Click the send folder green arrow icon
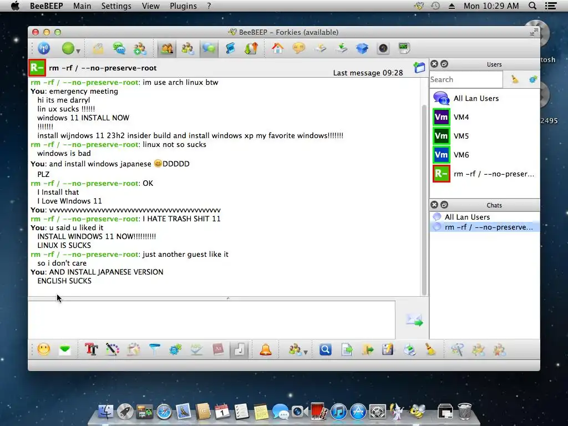568x426 pixels. pyautogui.click(x=367, y=349)
